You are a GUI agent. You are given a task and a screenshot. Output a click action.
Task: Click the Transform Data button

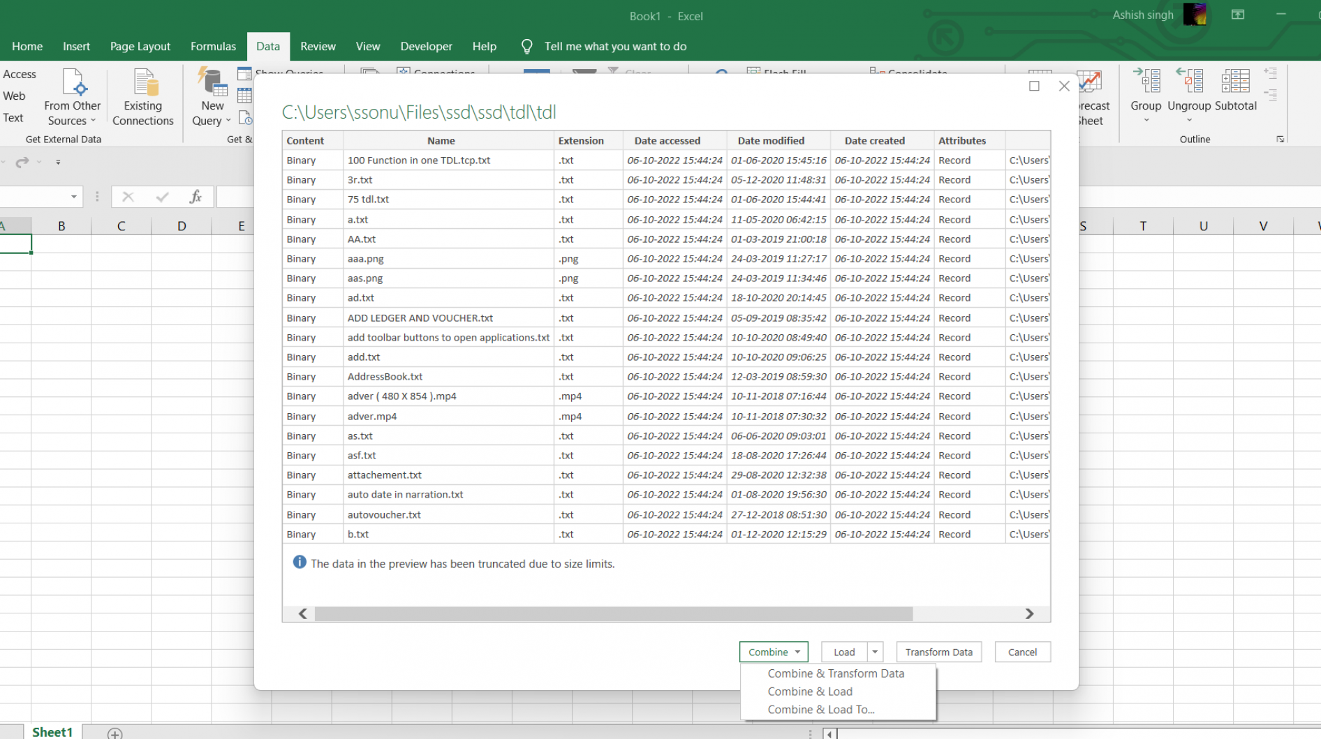coord(939,652)
